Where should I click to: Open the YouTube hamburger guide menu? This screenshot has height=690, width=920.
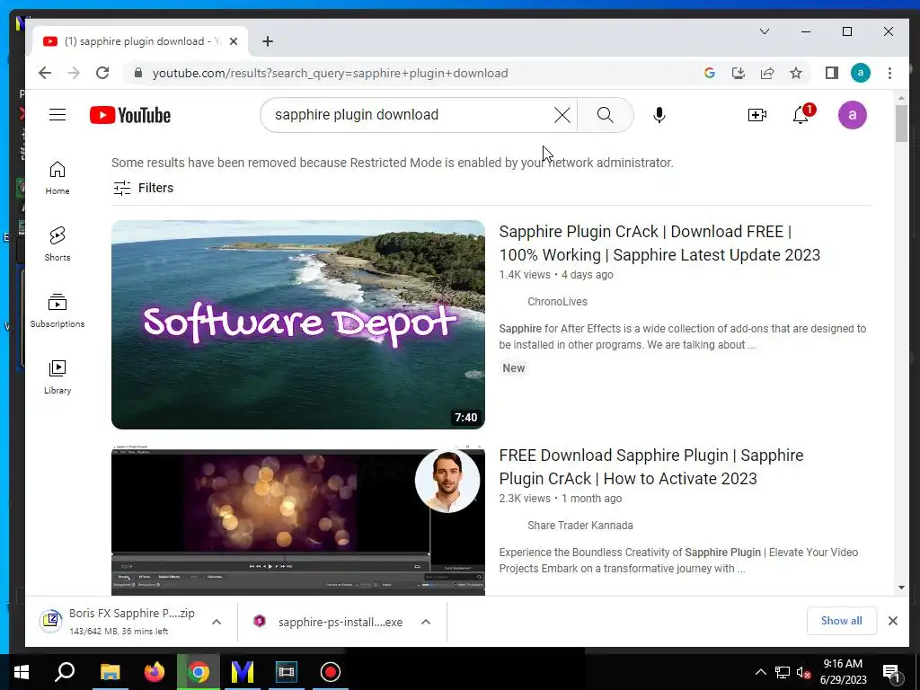click(57, 114)
